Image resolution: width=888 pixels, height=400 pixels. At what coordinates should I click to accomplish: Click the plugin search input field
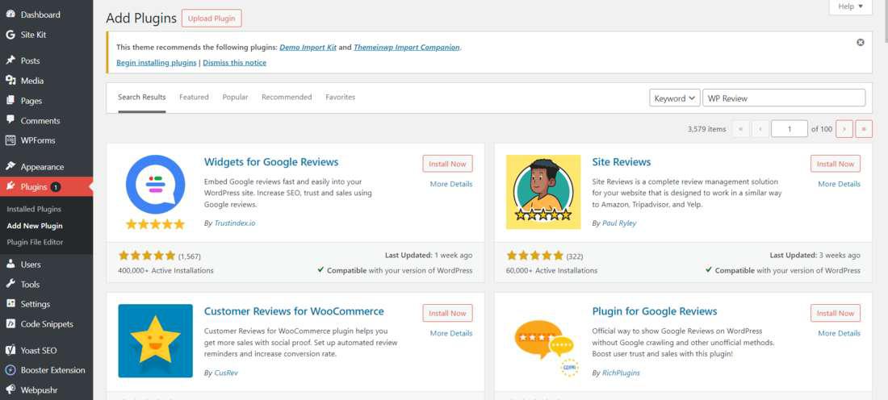[783, 98]
